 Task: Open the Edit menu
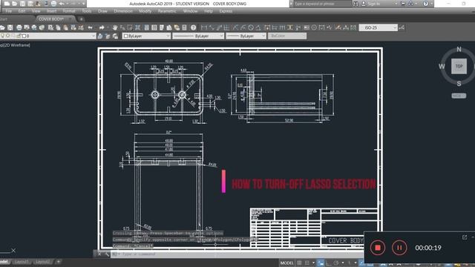(22, 11)
